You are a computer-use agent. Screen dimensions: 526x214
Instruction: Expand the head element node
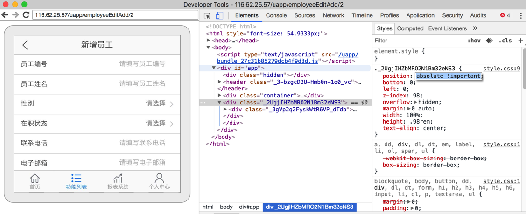(208, 40)
